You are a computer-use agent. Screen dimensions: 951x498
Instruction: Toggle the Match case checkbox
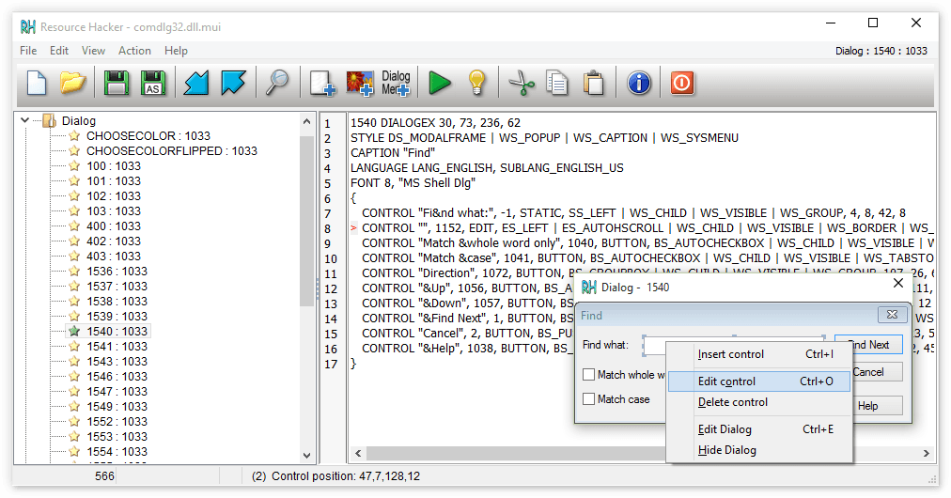(588, 399)
